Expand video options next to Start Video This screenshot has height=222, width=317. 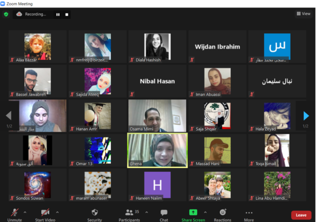[58, 212]
